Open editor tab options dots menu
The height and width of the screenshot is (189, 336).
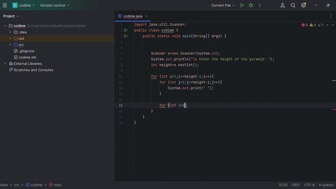coord(331,16)
